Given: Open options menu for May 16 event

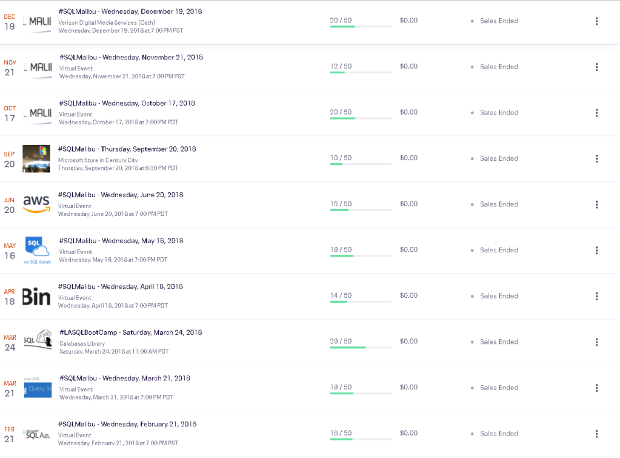Looking at the screenshot, I should click(x=596, y=250).
